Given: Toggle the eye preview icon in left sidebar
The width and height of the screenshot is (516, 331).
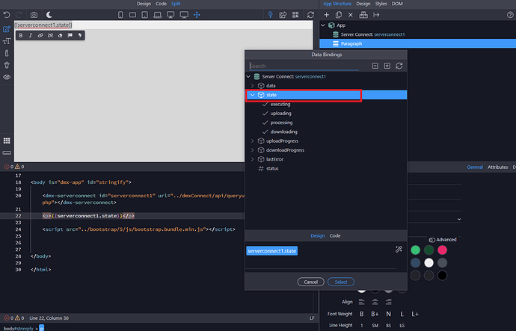Looking at the screenshot, I should pos(7,77).
